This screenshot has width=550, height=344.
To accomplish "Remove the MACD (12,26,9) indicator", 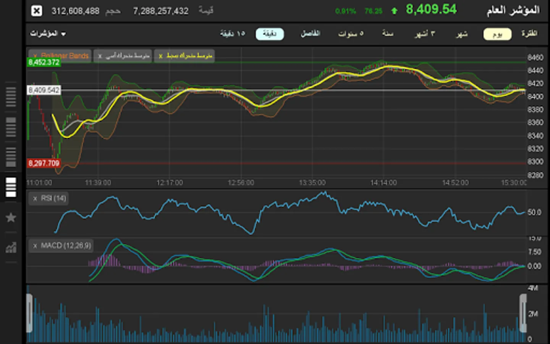I will pos(35,246).
